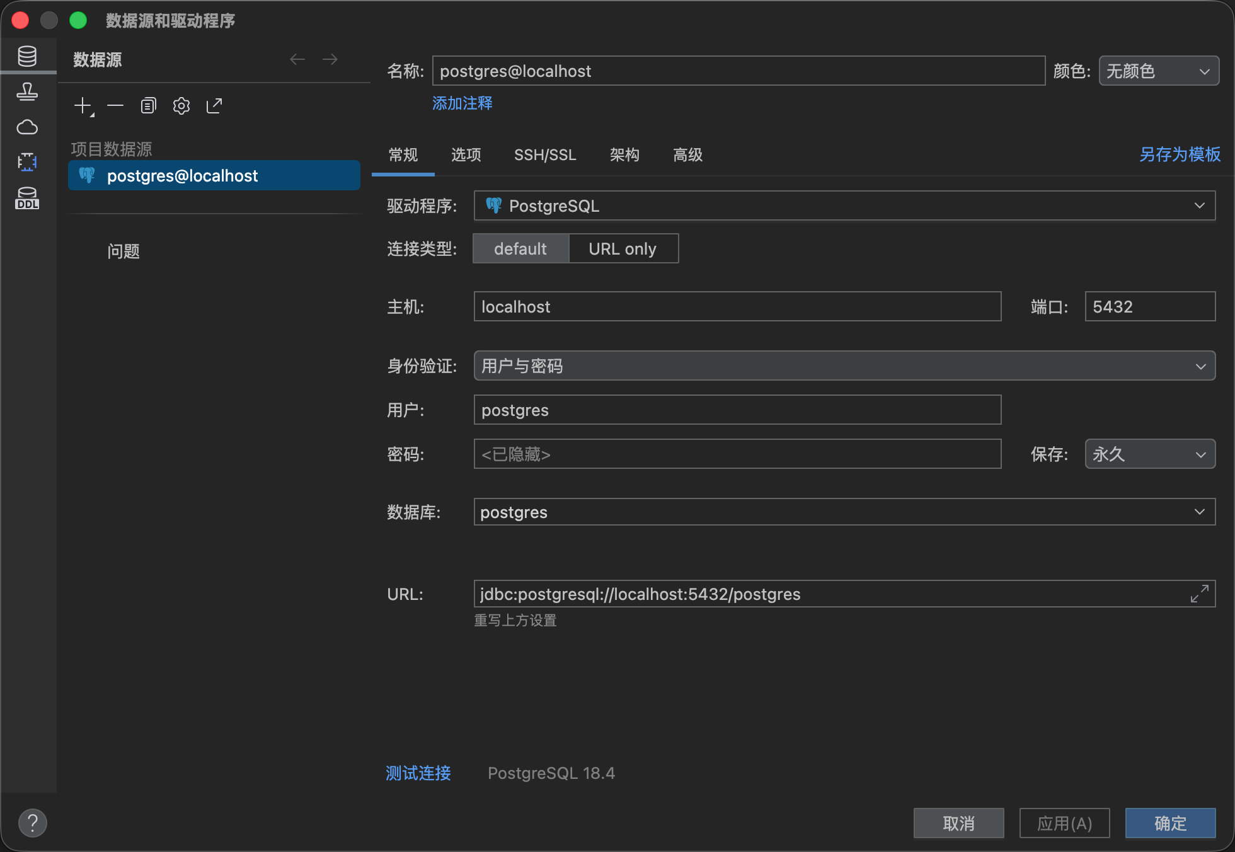This screenshot has height=852, width=1235.
Task: Open the Data Sources sidebar icon
Action: [x=27, y=57]
